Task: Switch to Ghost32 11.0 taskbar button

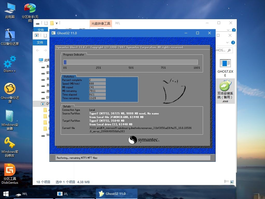Action: coord(117,194)
